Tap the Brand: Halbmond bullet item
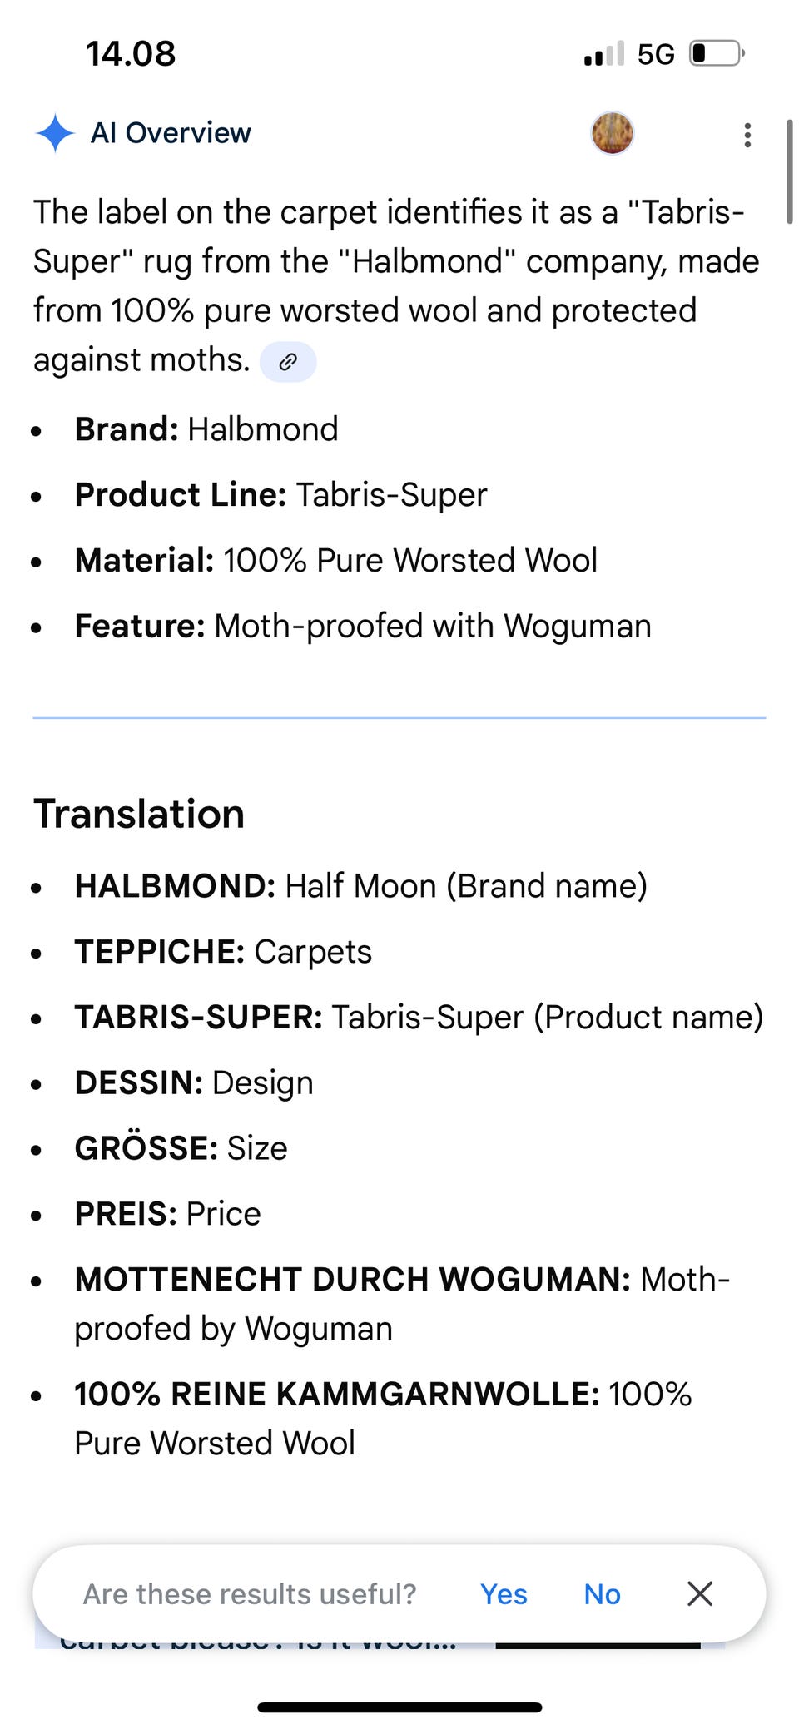 click(x=206, y=429)
